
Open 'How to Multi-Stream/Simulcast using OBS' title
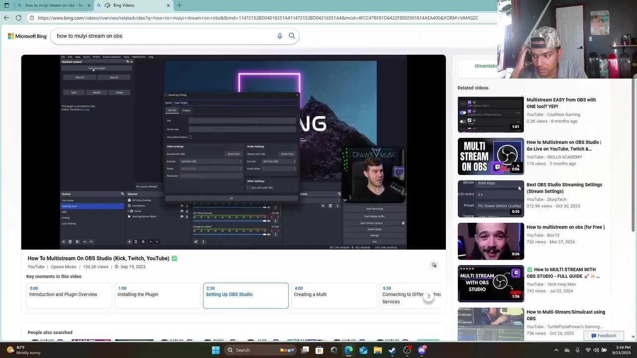(566, 315)
